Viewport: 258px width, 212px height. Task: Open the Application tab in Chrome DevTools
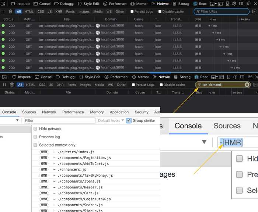[119, 112]
